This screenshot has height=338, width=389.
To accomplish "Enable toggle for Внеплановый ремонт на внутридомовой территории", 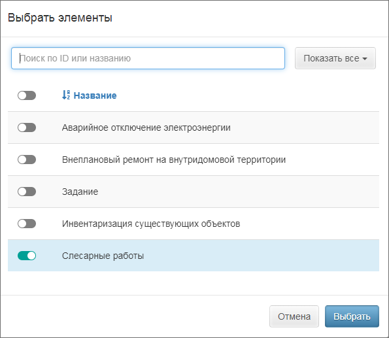I will 27,160.
